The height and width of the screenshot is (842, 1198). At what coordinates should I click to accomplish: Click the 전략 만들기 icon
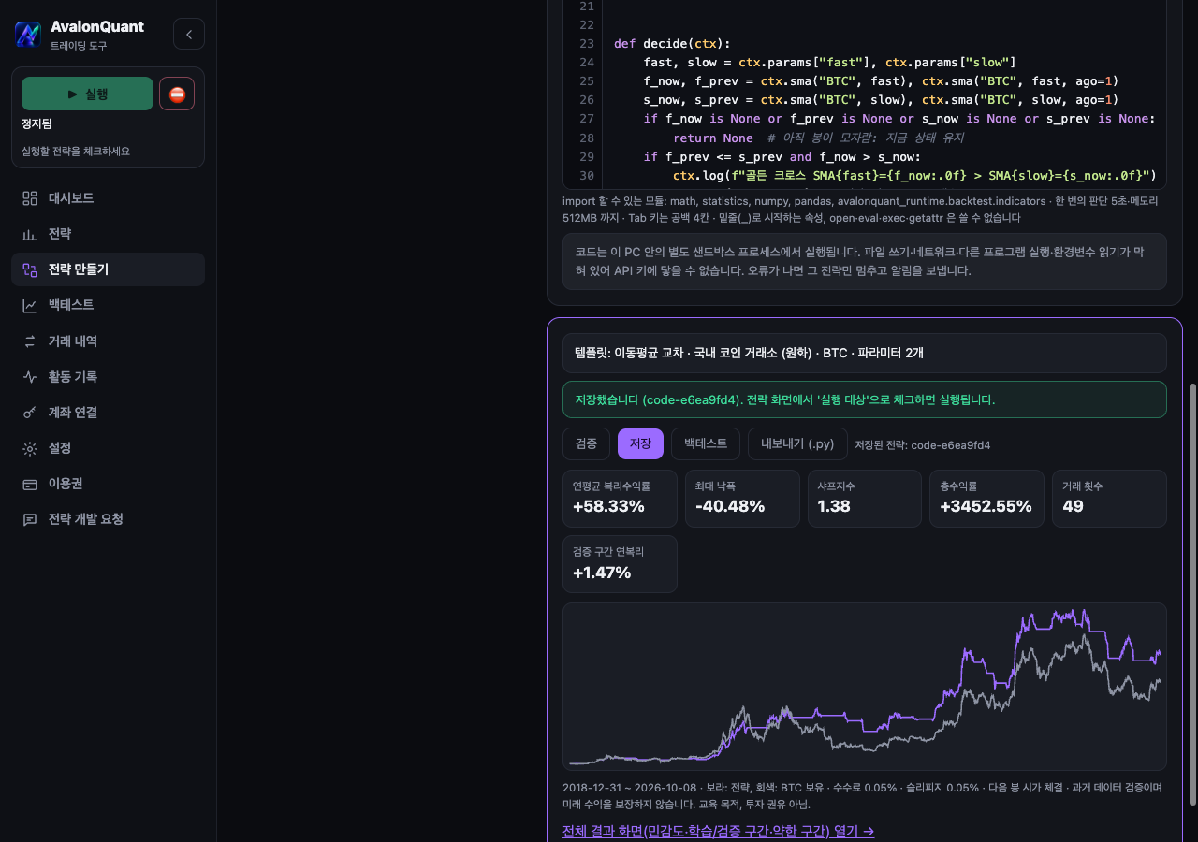pyautogui.click(x=30, y=269)
